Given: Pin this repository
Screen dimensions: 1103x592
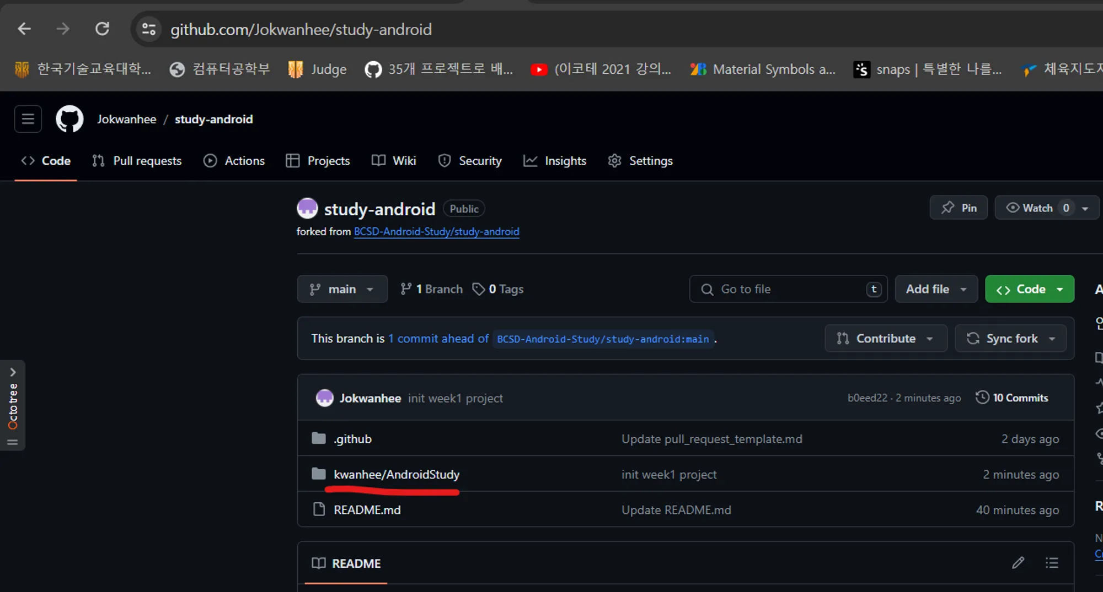Looking at the screenshot, I should (x=959, y=208).
